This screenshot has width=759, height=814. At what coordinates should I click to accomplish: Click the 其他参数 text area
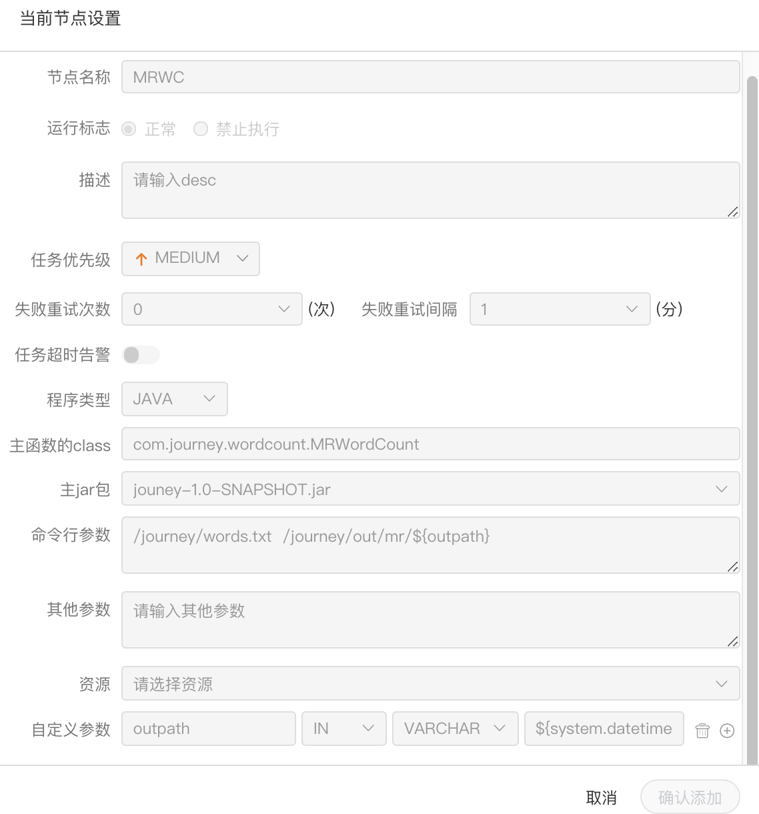point(431,620)
